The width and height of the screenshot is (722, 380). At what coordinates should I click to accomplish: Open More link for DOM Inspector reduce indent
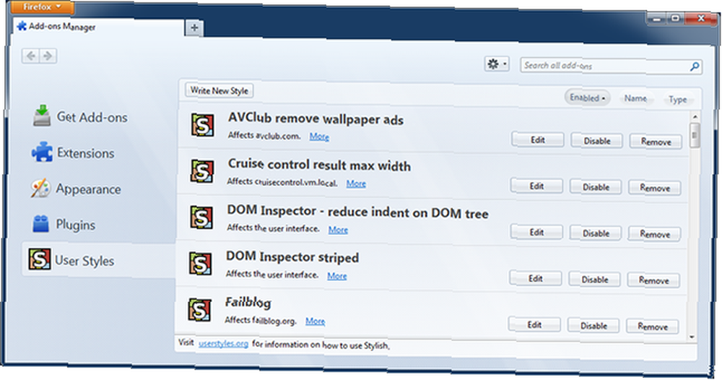pyautogui.click(x=338, y=230)
